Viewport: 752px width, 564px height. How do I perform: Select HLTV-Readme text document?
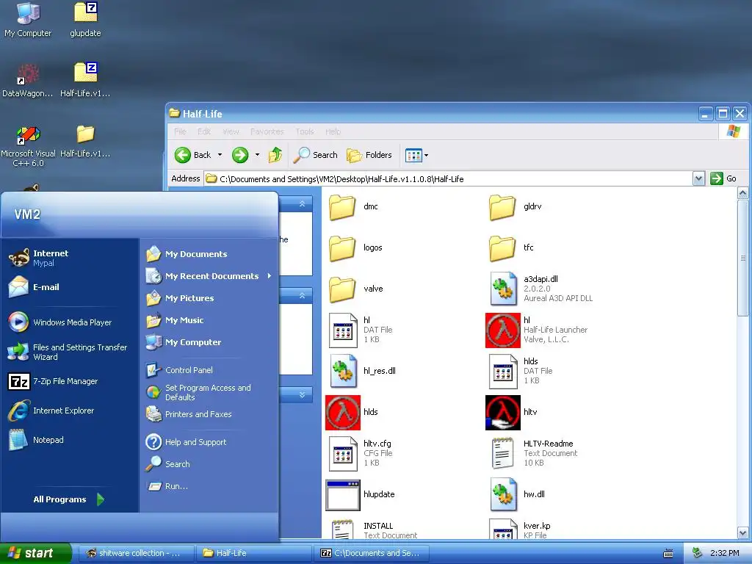pyautogui.click(x=502, y=453)
